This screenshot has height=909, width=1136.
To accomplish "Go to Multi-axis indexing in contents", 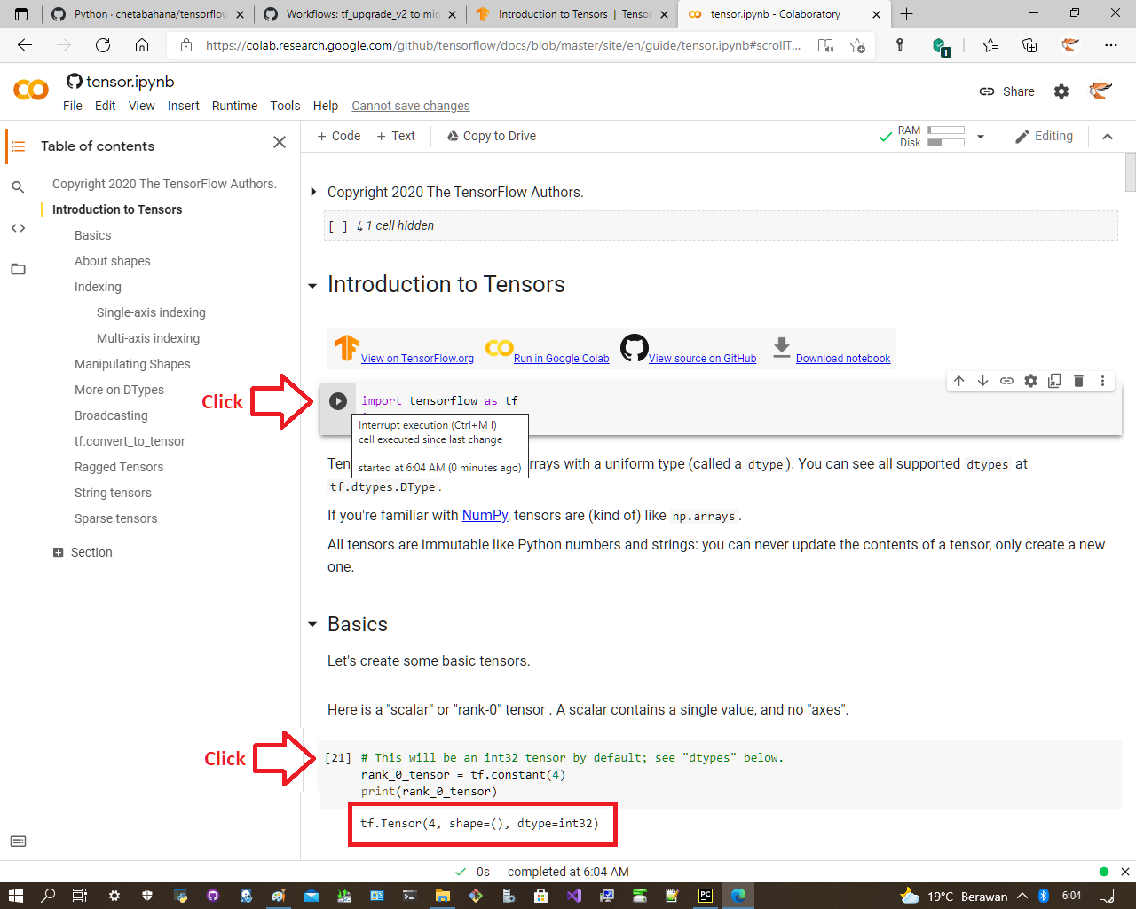I will click(x=148, y=338).
